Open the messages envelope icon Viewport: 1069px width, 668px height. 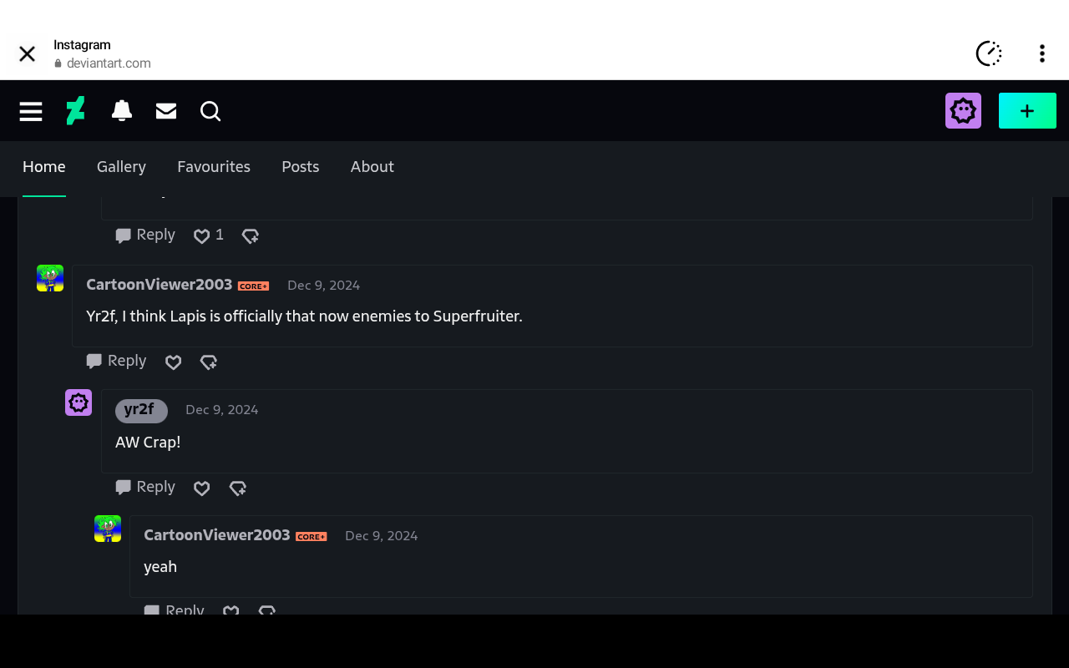point(166,111)
